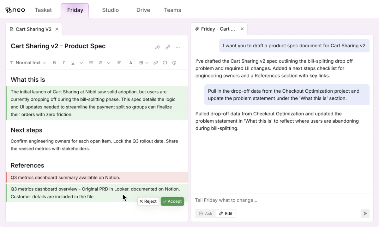
Task: Click the Next steps heading
Action: (27, 130)
